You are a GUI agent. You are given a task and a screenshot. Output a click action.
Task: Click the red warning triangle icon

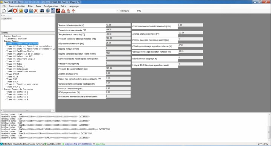[x=63, y=11]
